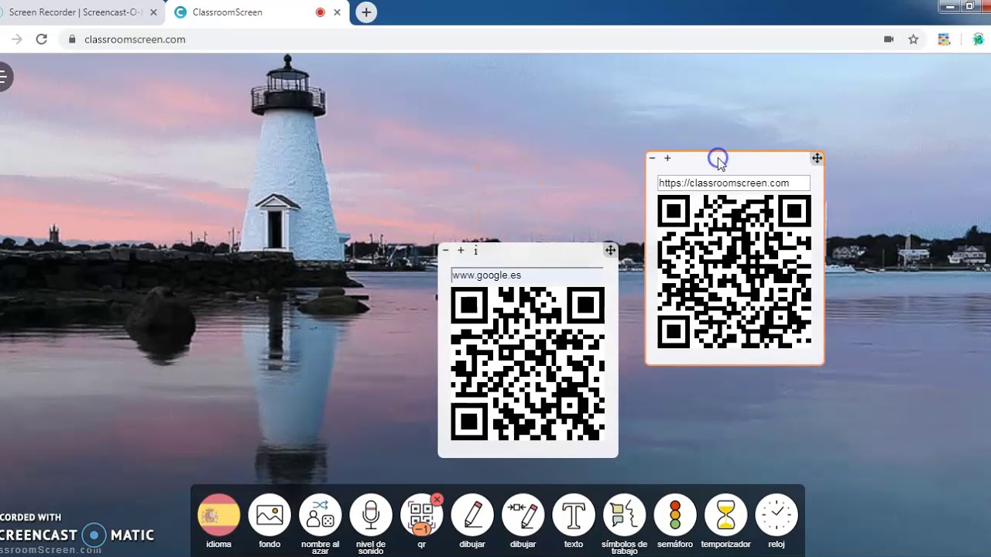The width and height of the screenshot is (991, 557).
Task: Open the fondo background picture tool
Action: point(269,515)
